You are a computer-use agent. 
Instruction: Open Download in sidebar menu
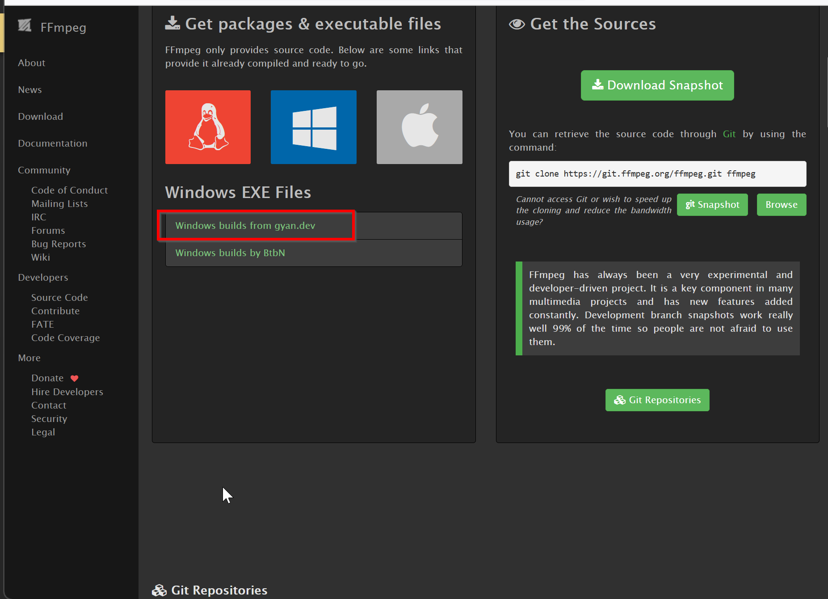[40, 117]
